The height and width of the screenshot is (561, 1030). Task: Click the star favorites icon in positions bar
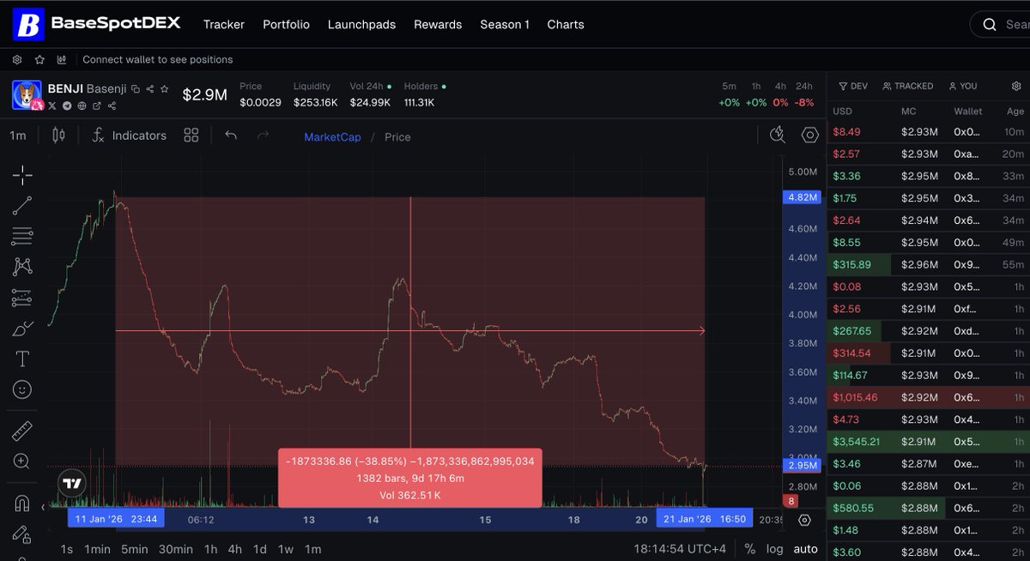click(39, 59)
